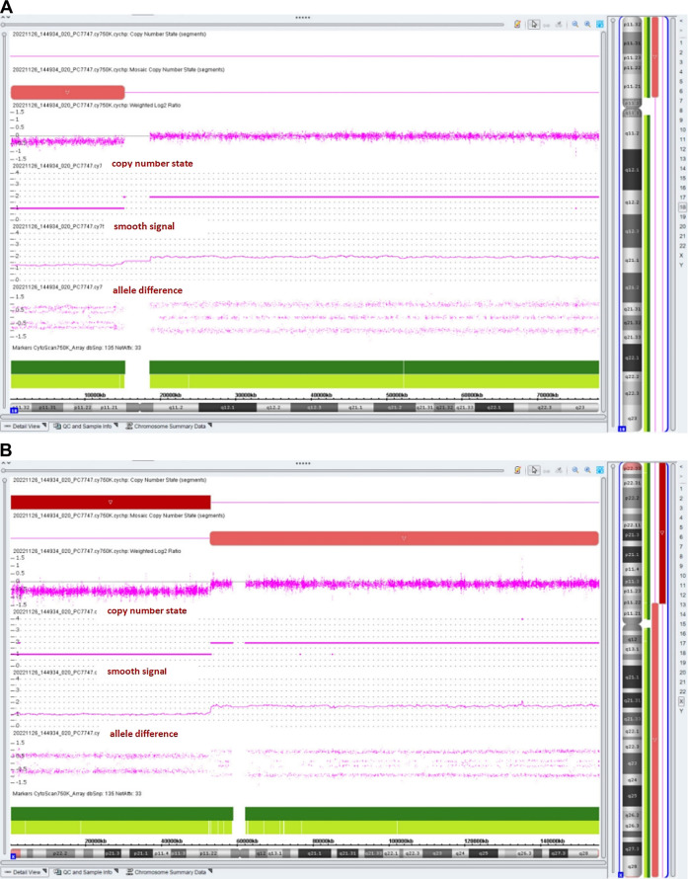Click the blue fit-view icon in panel B toolbar

(599, 470)
